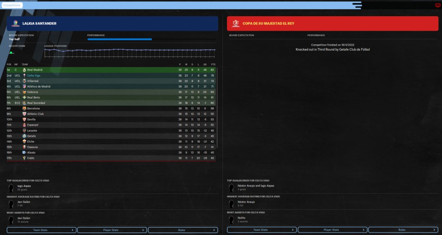This screenshot has height=235, width=442.
Task: Click Nolito cup assists portrait
Action: 231,220
